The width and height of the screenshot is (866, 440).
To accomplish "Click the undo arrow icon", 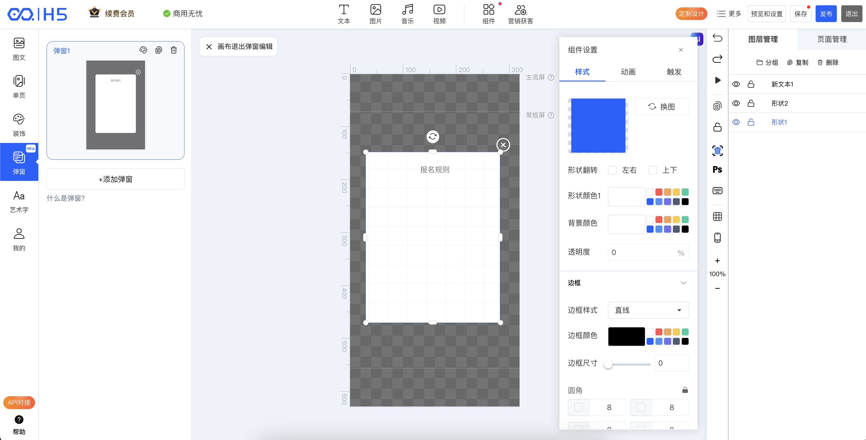I will (717, 38).
